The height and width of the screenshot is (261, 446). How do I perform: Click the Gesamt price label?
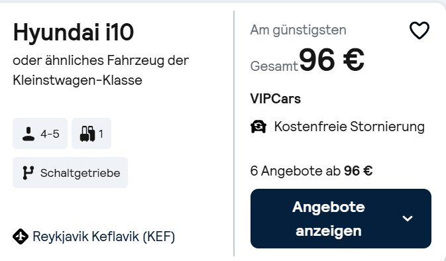(274, 66)
